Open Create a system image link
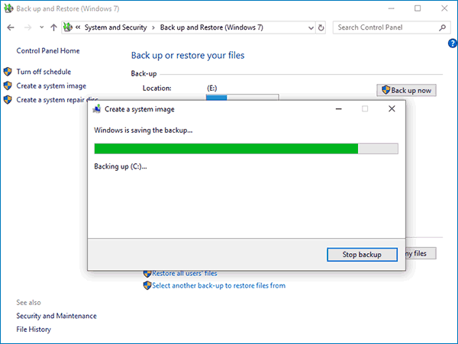This screenshot has height=344, width=458. [51, 85]
